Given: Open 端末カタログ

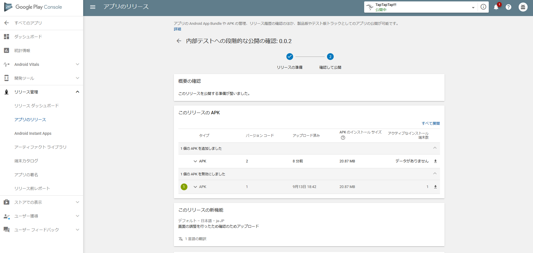Looking at the screenshot, I should [26, 161].
